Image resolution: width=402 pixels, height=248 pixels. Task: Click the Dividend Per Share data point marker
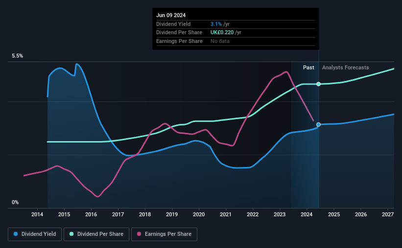[318, 84]
